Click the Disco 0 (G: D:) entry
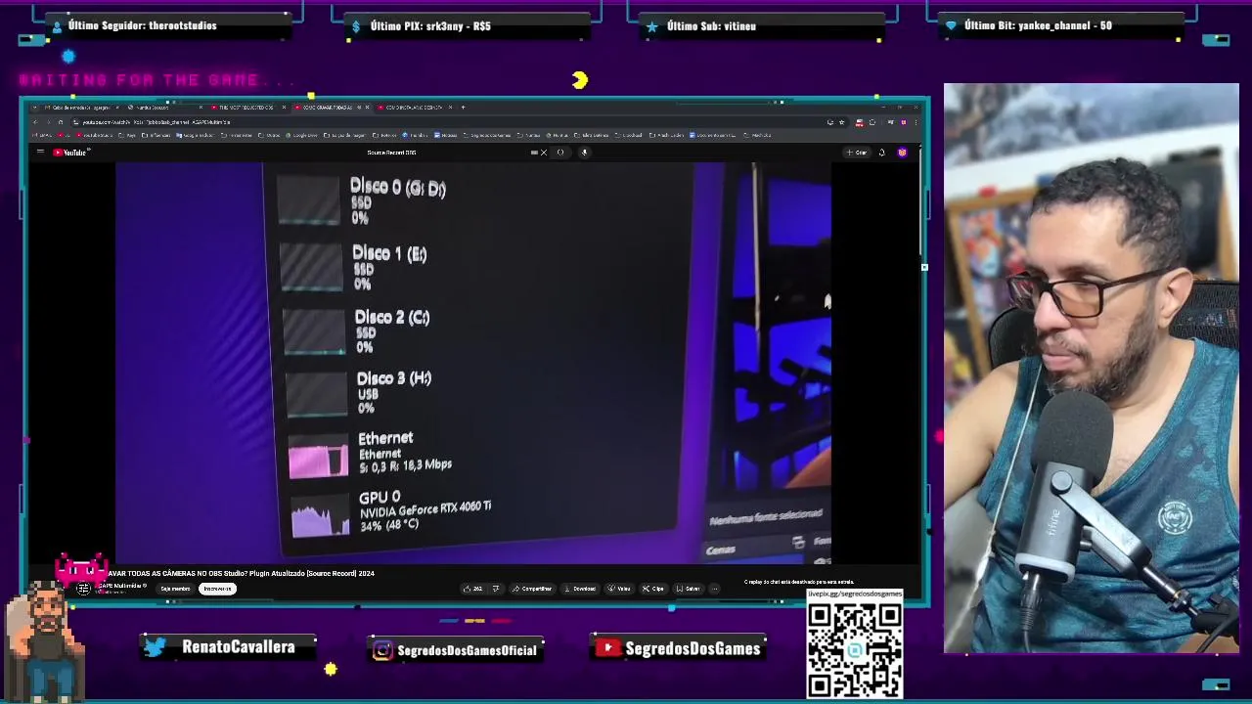1252x704 pixels. tap(362, 200)
